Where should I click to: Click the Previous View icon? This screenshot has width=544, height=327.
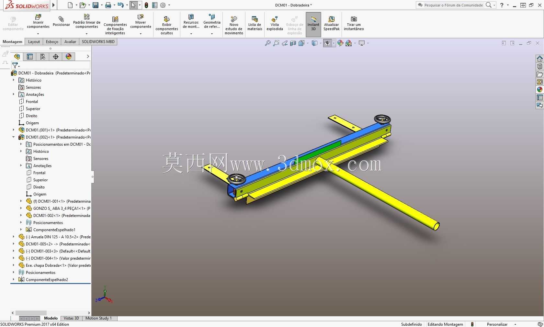click(285, 43)
